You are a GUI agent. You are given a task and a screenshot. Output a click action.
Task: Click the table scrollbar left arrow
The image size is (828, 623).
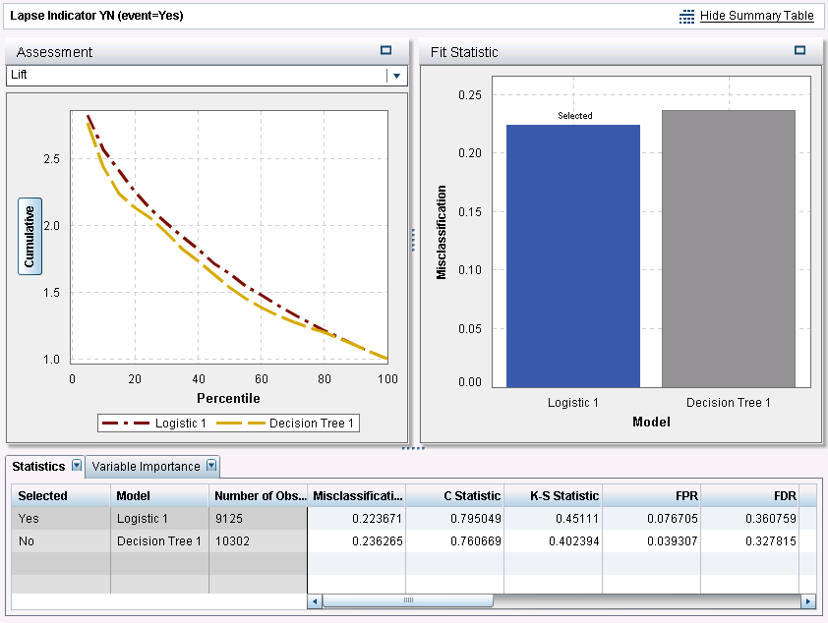[x=315, y=601]
